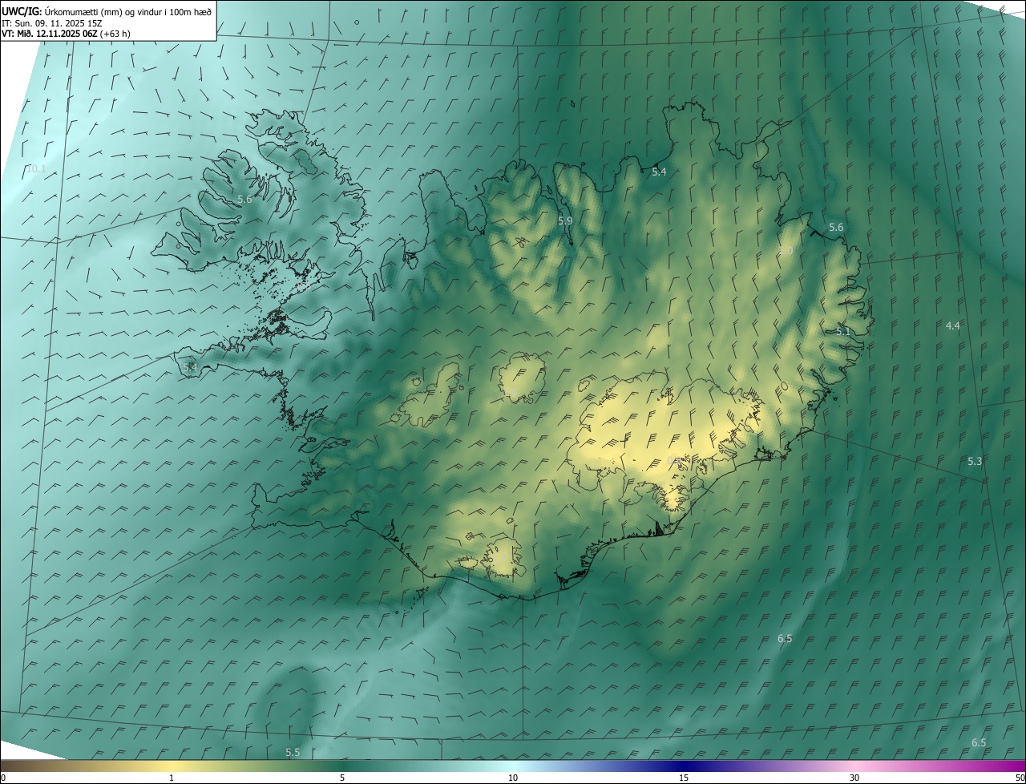Click the valid time "VT: Mið. 12.11.2025 06Z (+63 h)"

(x=66, y=34)
